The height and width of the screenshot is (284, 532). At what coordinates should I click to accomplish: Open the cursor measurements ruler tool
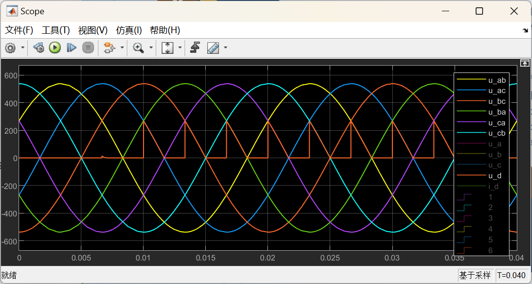[213, 48]
